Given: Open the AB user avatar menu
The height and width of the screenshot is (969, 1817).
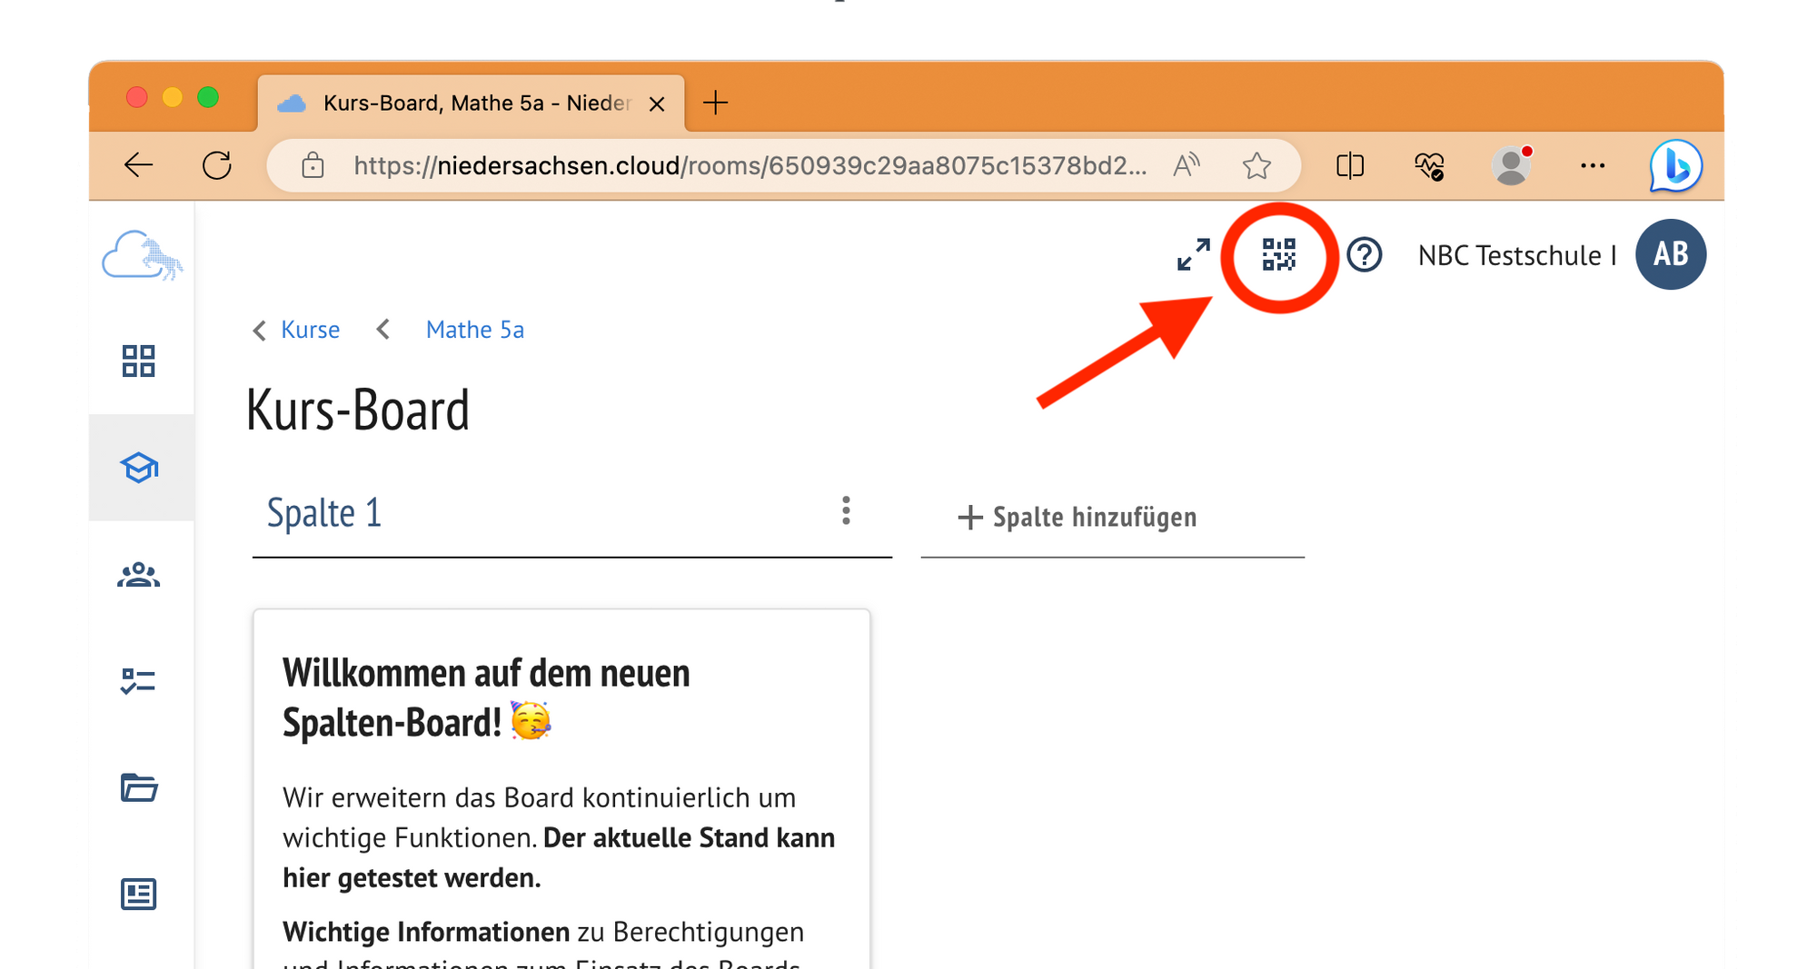Looking at the screenshot, I should (1670, 255).
